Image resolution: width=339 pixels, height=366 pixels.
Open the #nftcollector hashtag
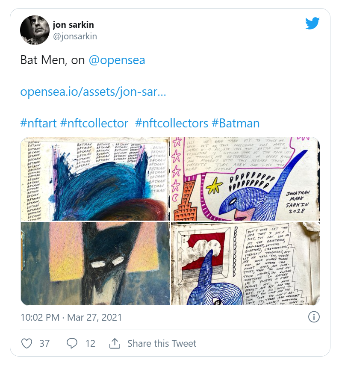click(x=94, y=124)
